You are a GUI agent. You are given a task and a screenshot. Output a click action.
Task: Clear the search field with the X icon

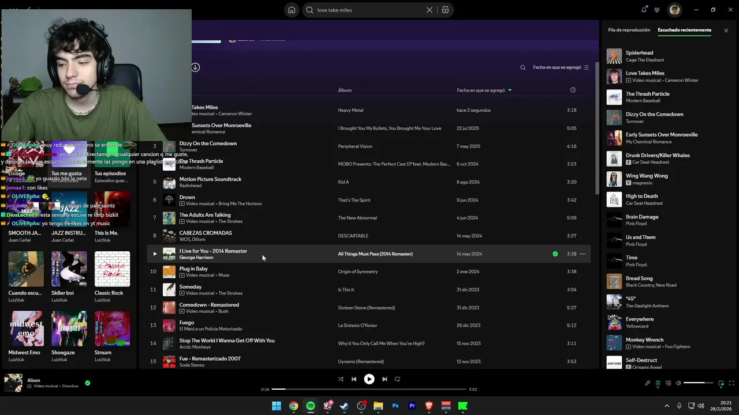429,10
